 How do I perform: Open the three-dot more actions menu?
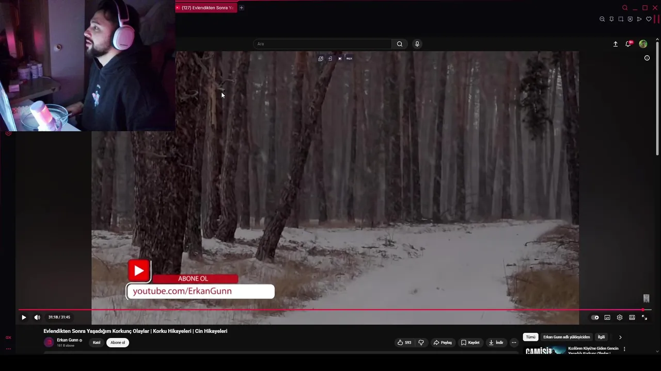(x=514, y=343)
